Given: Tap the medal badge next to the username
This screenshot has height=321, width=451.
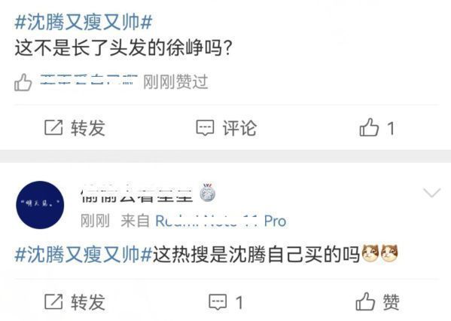Looking at the screenshot, I should click(208, 192).
